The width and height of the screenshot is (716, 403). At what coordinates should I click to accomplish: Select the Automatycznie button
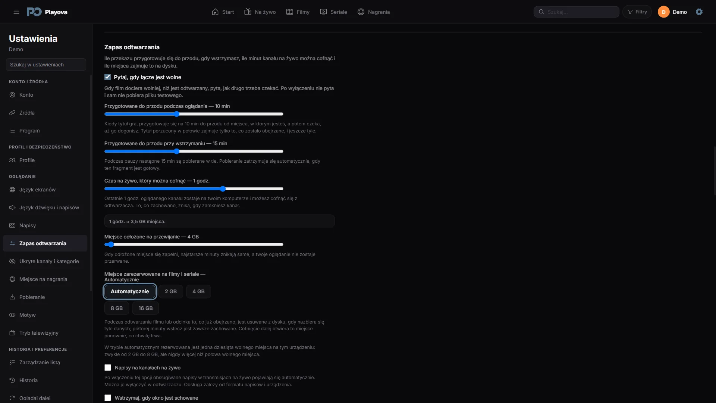[x=130, y=291]
